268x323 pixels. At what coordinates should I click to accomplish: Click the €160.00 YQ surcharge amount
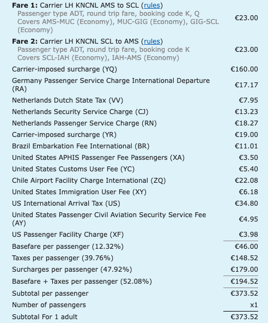tap(244, 69)
